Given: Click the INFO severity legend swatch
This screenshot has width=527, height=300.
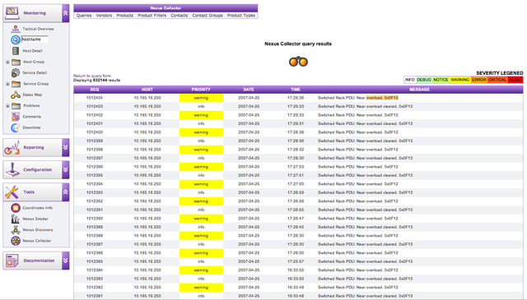Looking at the screenshot, I should pos(409,80).
